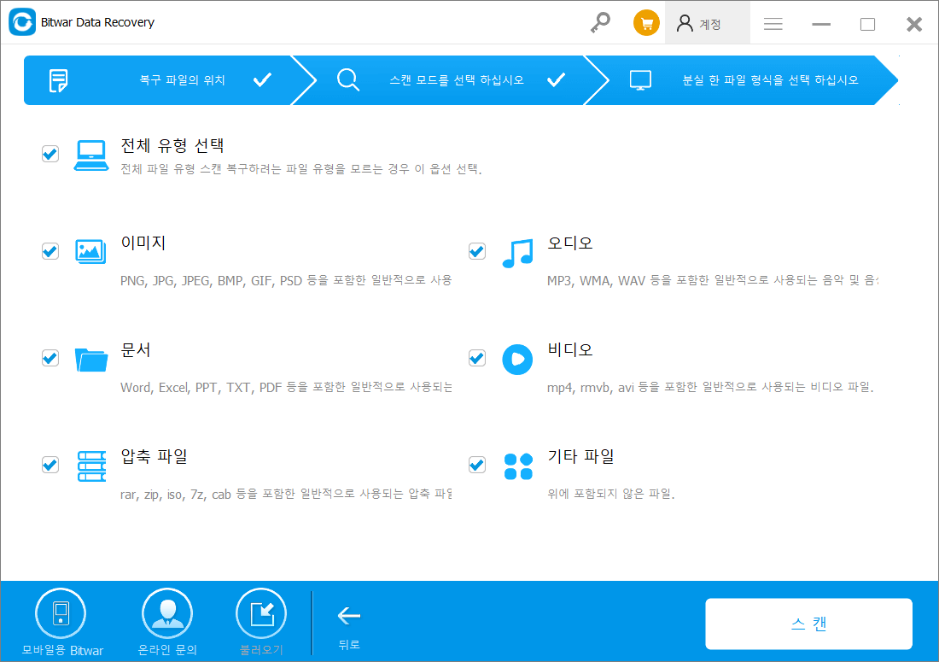The width and height of the screenshot is (939, 662).
Task: Click the 이미지 label
Action: point(143,243)
